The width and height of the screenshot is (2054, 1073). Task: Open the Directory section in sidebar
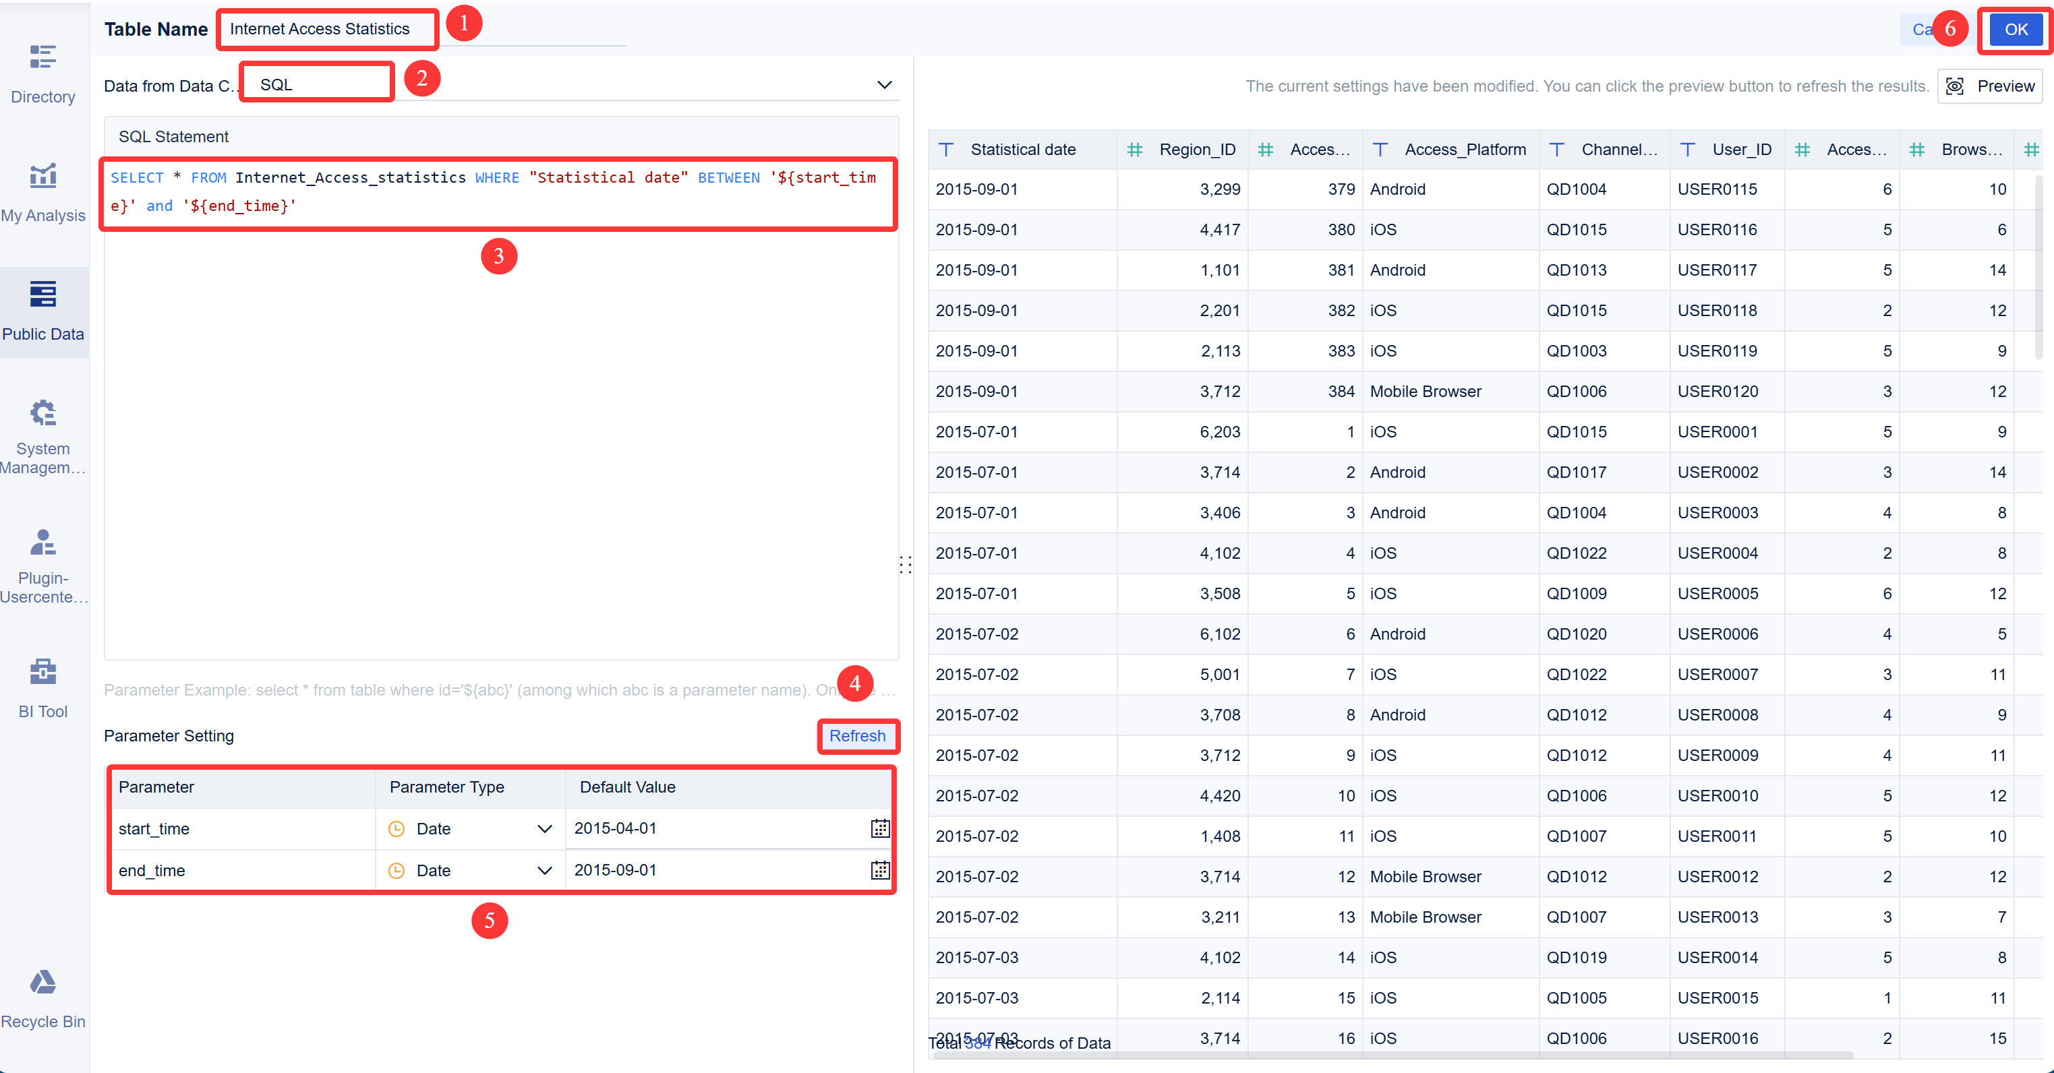point(43,74)
